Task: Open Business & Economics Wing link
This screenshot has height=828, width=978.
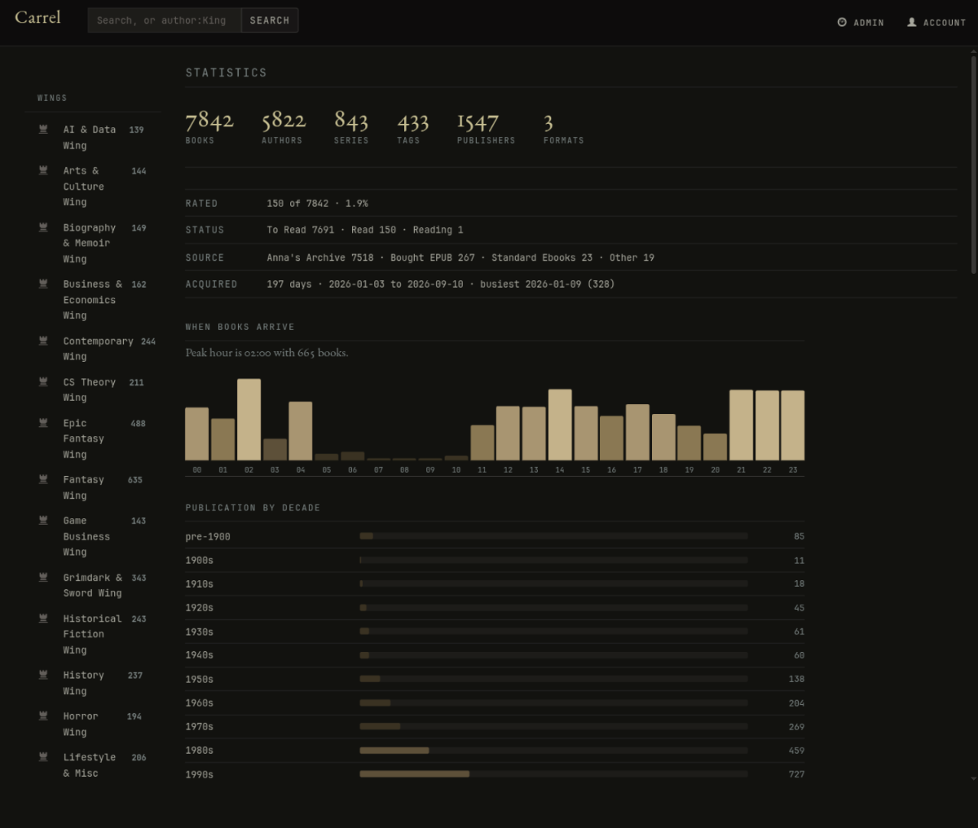Action: pyautogui.click(x=93, y=300)
